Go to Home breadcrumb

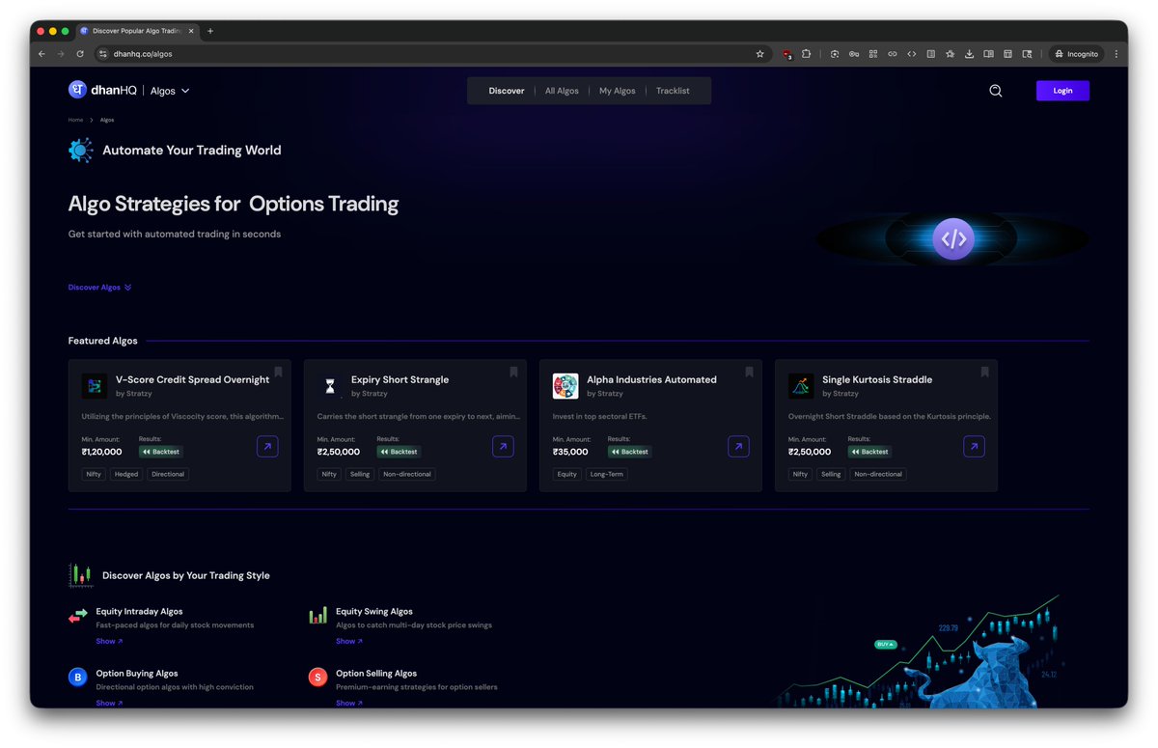tap(75, 120)
